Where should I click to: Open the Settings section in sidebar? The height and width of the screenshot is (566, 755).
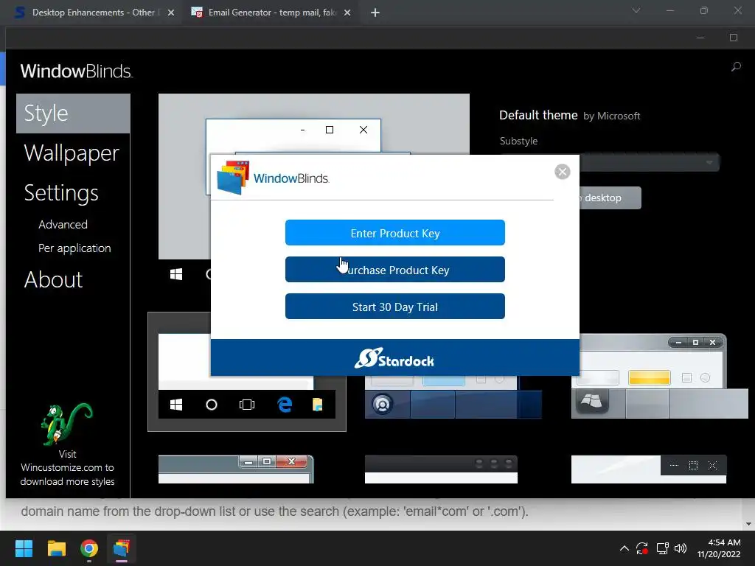pyautogui.click(x=61, y=193)
